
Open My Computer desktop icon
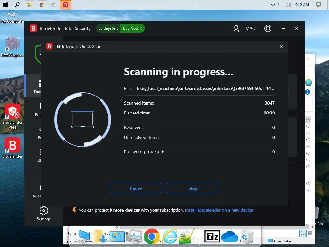point(12,17)
